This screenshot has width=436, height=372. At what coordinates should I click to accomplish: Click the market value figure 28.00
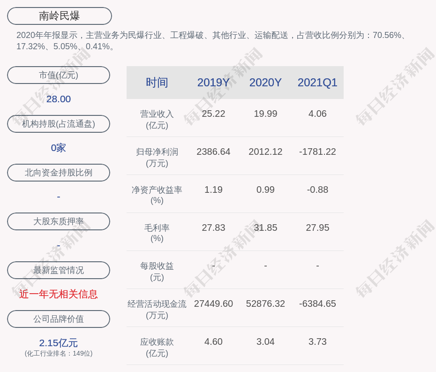[59, 99]
